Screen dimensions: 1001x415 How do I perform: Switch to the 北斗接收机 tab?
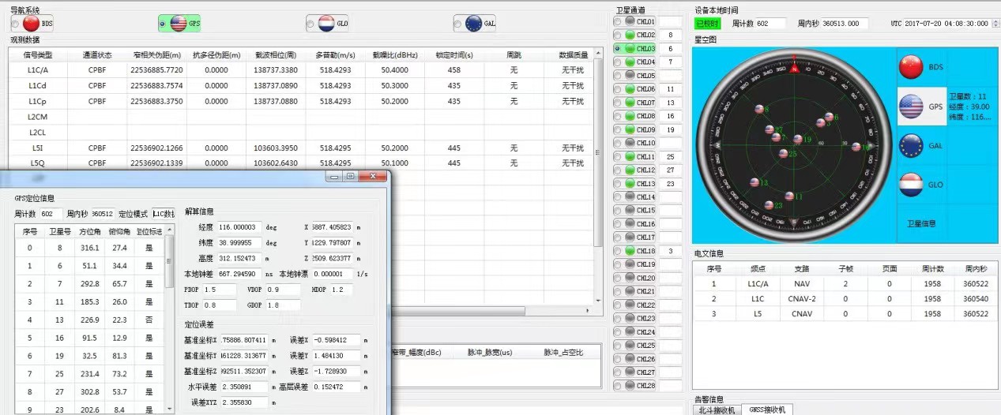point(717,409)
